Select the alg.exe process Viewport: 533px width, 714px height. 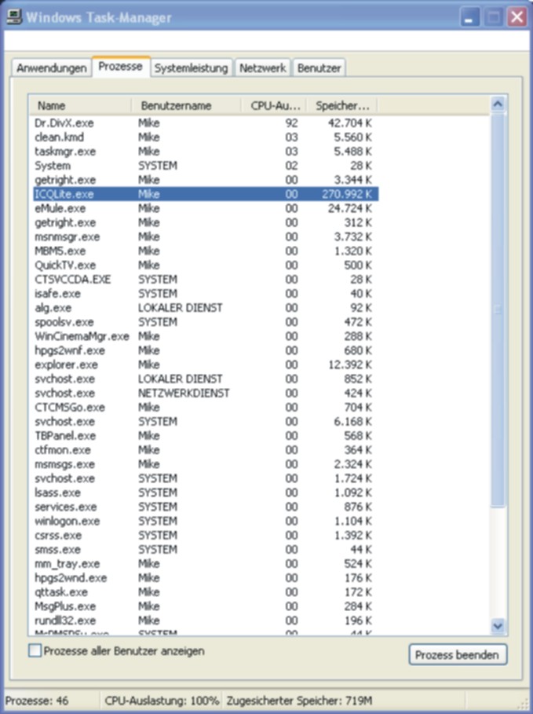point(206,308)
